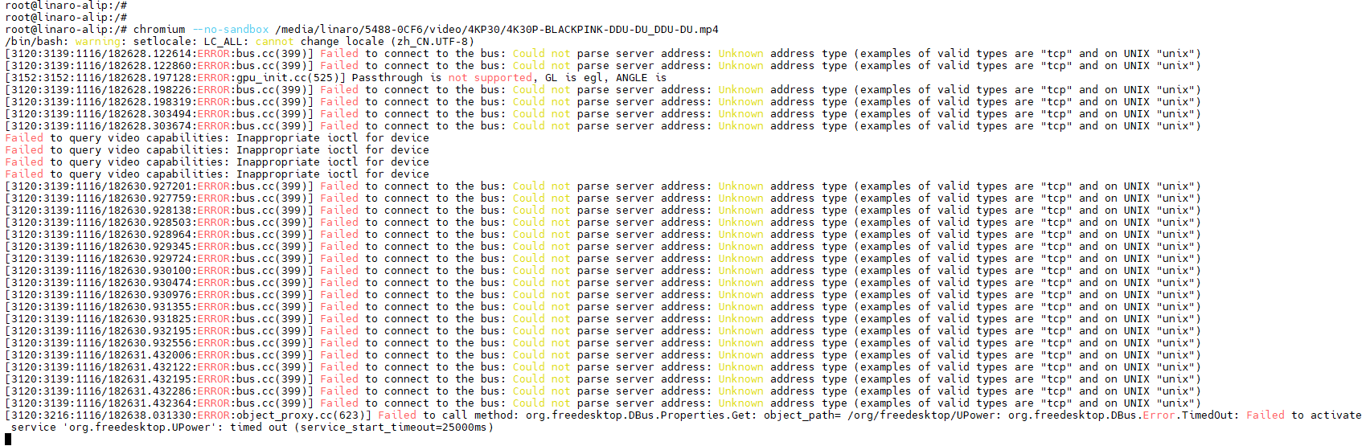The image size is (1370, 446).
Task: Click the BLACKPINK mp4 video file path
Action: pos(497,30)
